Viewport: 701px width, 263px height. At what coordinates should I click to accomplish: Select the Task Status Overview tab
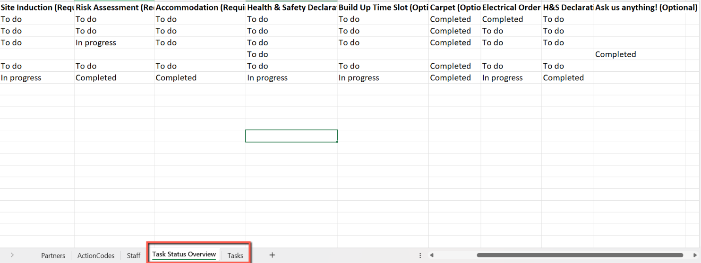(184, 255)
